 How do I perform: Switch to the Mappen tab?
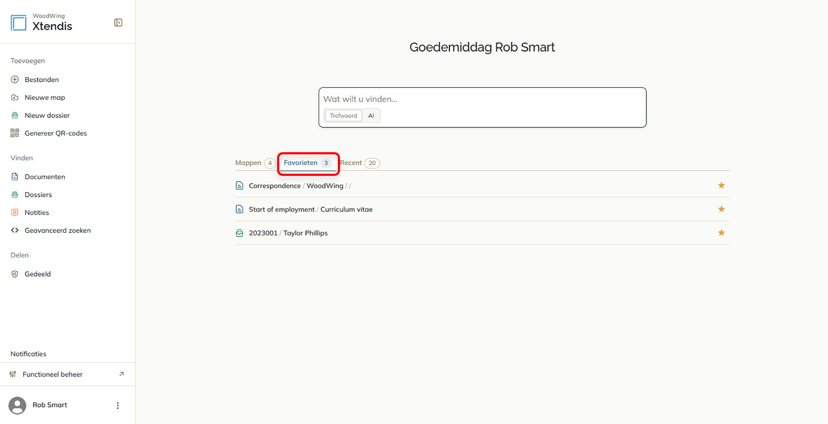[255, 163]
